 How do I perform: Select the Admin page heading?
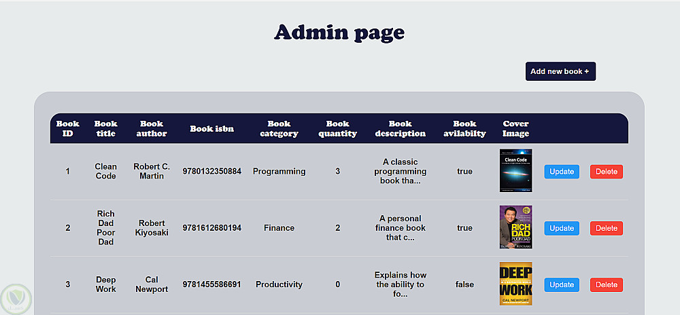click(x=339, y=33)
